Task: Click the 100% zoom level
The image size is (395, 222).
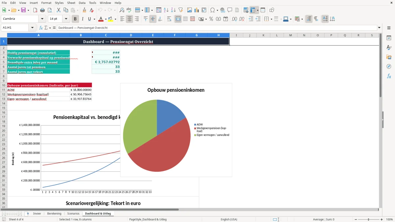Action: [x=389, y=219]
